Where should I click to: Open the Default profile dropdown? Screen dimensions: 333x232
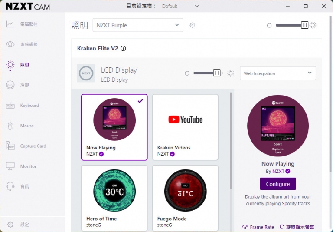pyautogui.click(x=180, y=6)
